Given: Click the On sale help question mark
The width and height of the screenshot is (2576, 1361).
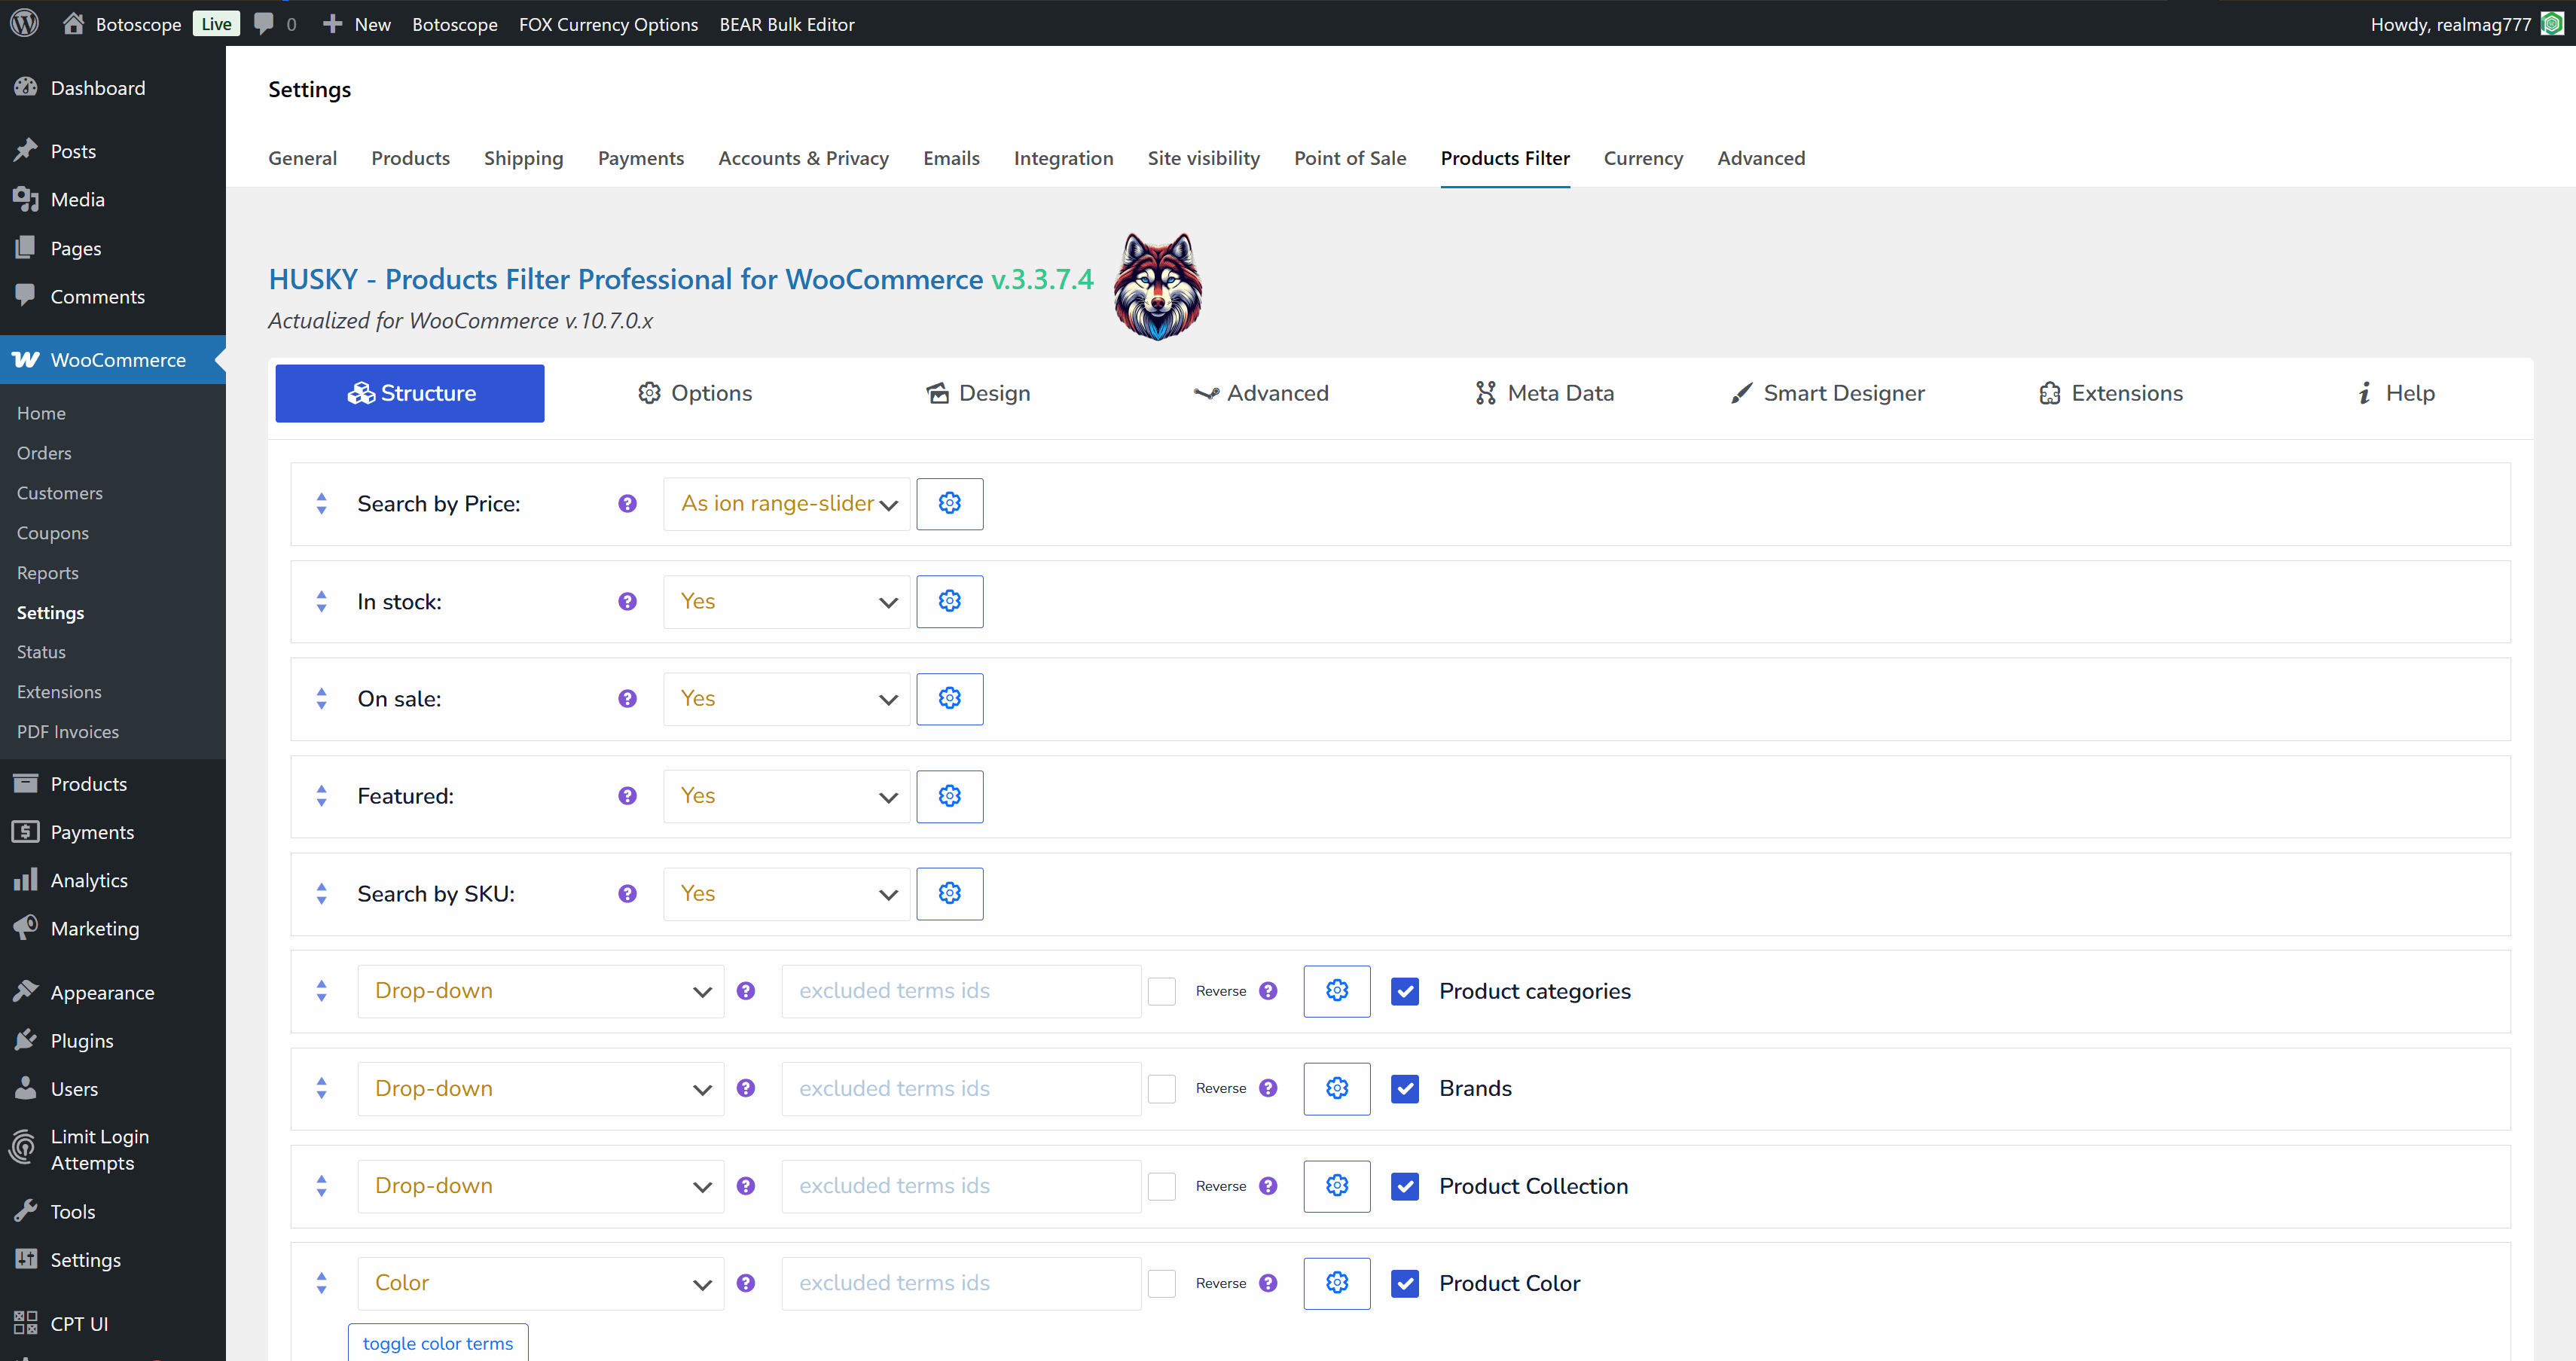Looking at the screenshot, I should [627, 699].
